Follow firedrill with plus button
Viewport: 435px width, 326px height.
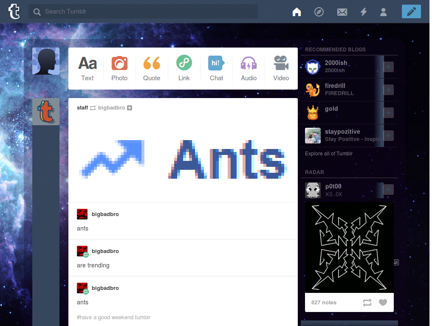point(388,90)
